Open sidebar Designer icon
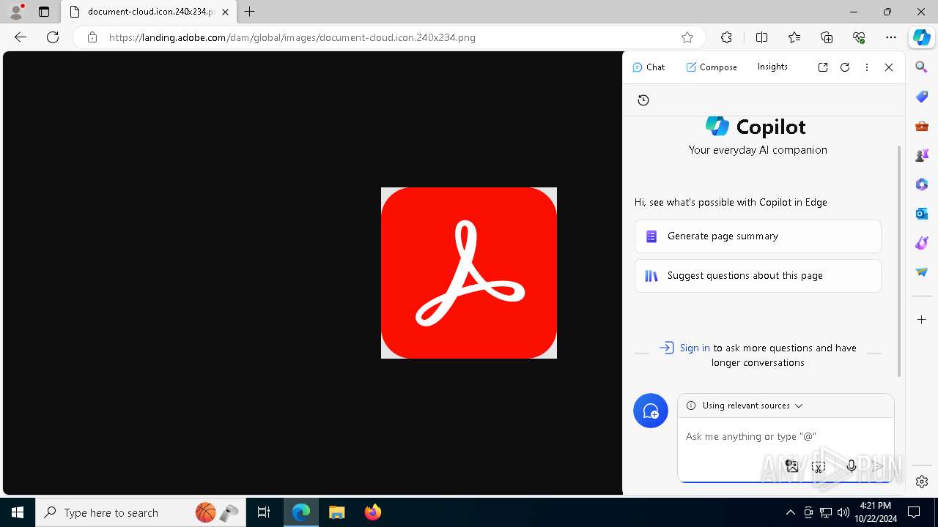 [x=922, y=243]
